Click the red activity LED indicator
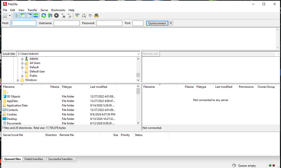The height and width of the screenshot is (168, 281). [x=274, y=165]
